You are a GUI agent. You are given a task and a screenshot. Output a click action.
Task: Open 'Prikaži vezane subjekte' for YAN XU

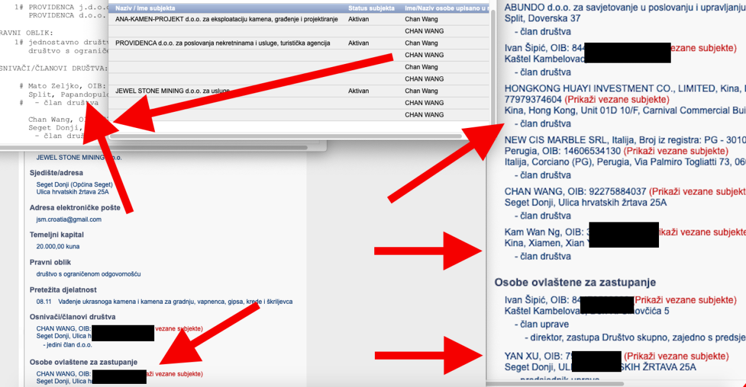676,356
